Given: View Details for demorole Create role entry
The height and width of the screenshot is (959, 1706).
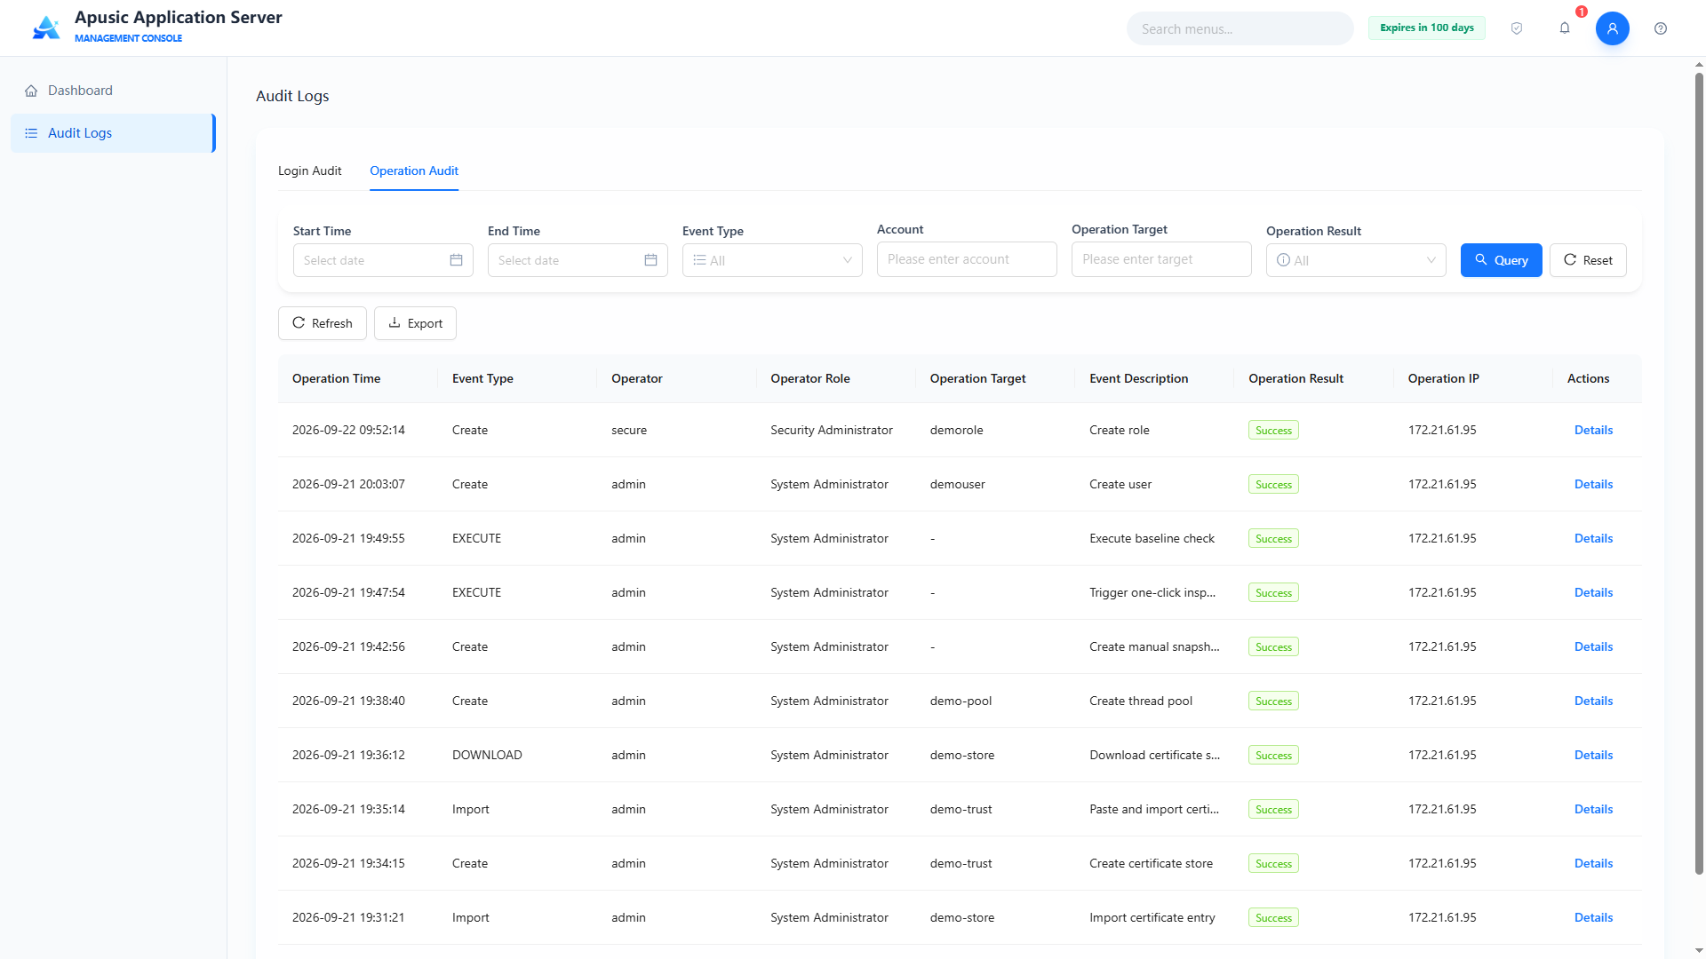Looking at the screenshot, I should pos(1593,430).
